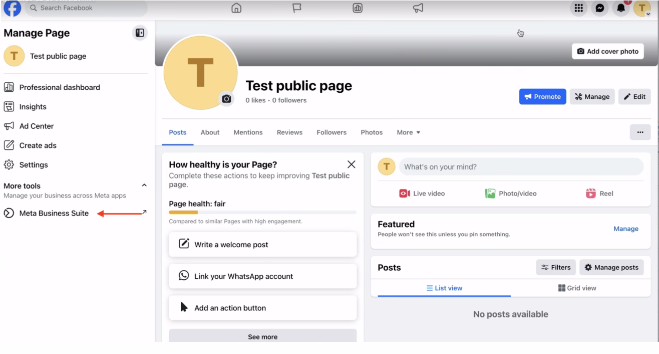Open Insights in sidebar
The width and height of the screenshot is (659, 354).
click(x=33, y=107)
